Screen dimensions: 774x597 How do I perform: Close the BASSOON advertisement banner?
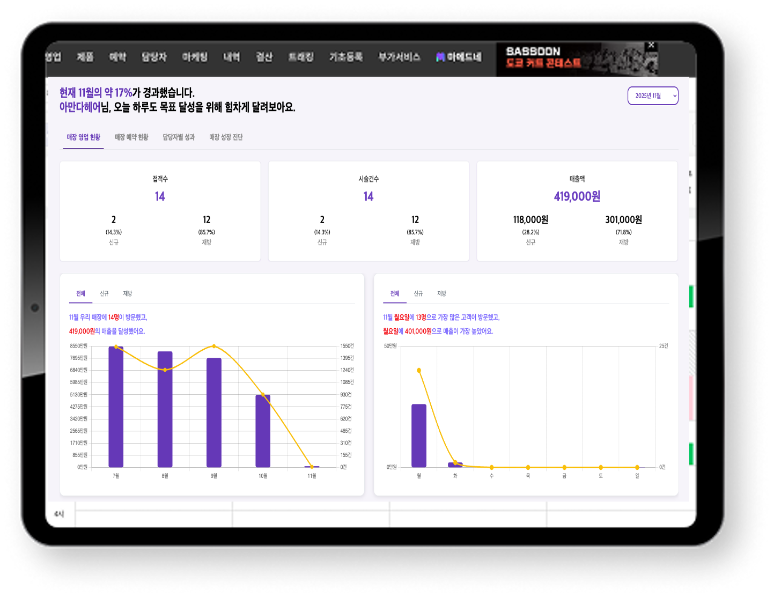[651, 45]
